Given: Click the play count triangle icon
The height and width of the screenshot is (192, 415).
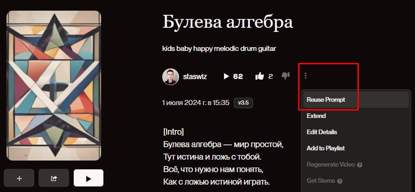Looking at the screenshot, I should point(226,76).
